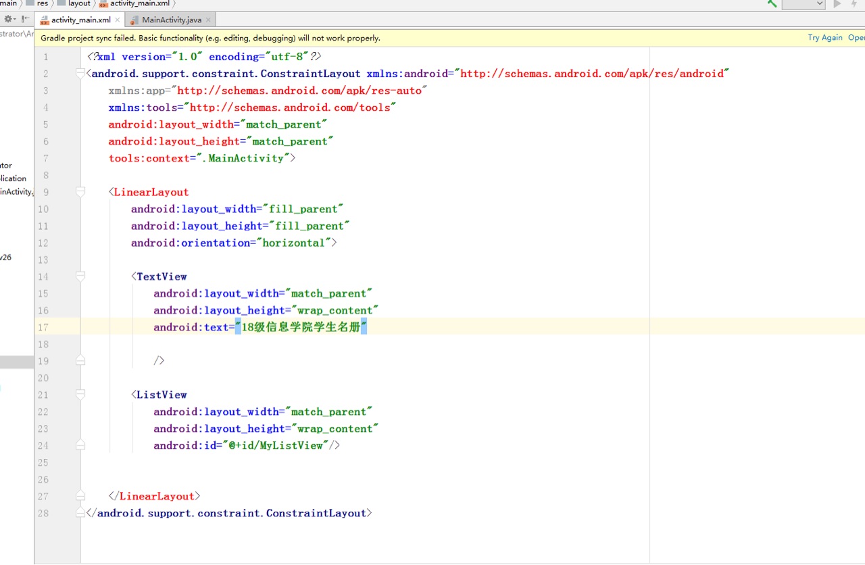Select the res folder in breadcrumb

36,3
